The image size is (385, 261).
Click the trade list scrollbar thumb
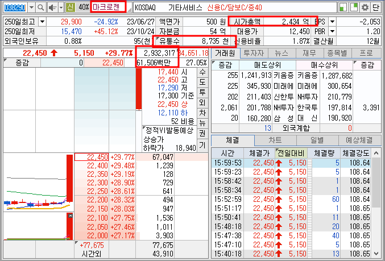[376, 183]
